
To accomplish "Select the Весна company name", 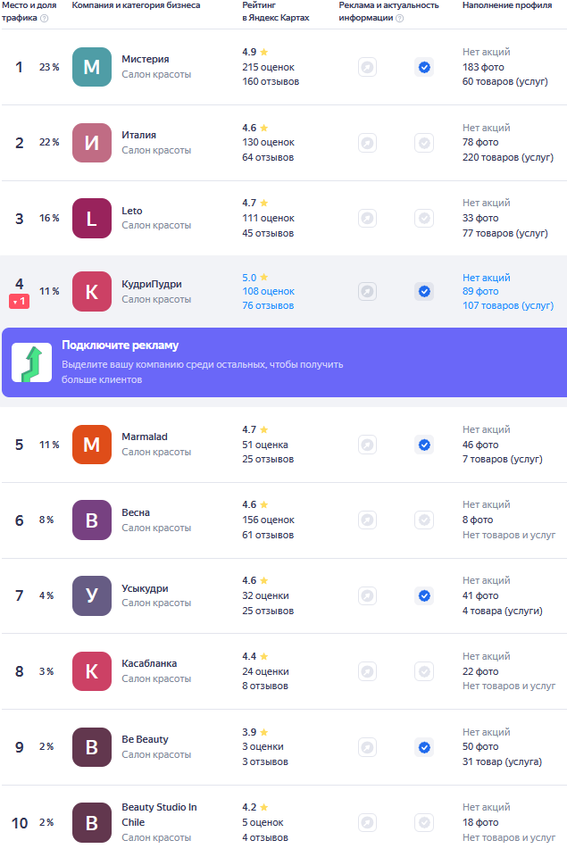I will pyautogui.click(x=136, y=512).
